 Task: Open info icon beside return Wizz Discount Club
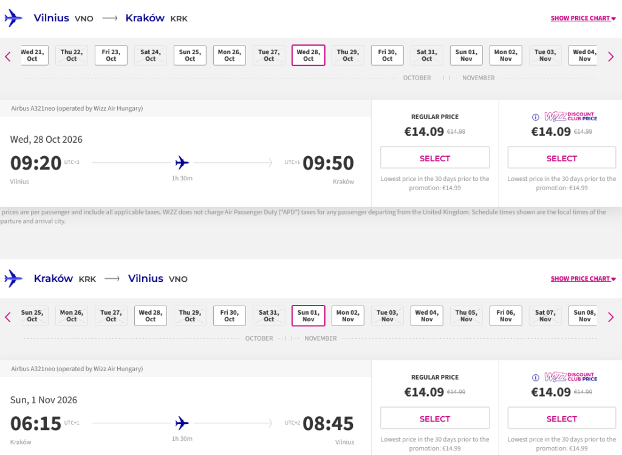tap(536, 378)
